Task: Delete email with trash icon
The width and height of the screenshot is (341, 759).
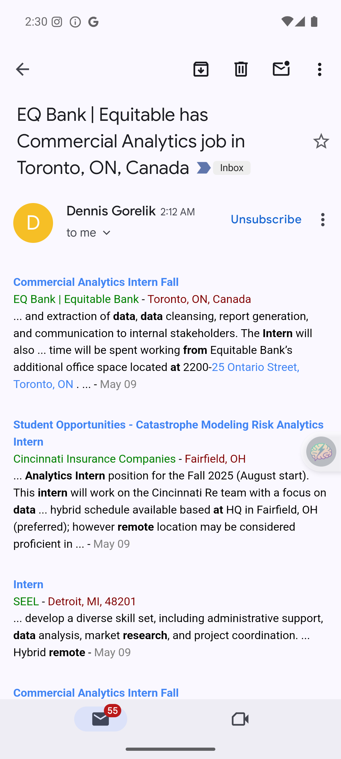Action: [x=241, y=69]
